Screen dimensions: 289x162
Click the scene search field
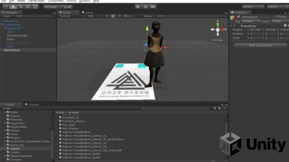pyautogui.click(x=192, y=16)
